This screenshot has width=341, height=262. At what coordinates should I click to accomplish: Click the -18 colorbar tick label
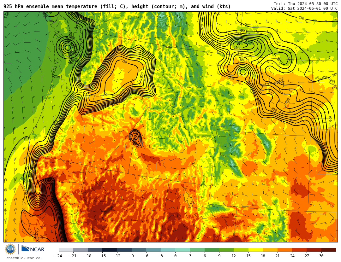click(x=88, y=256)
